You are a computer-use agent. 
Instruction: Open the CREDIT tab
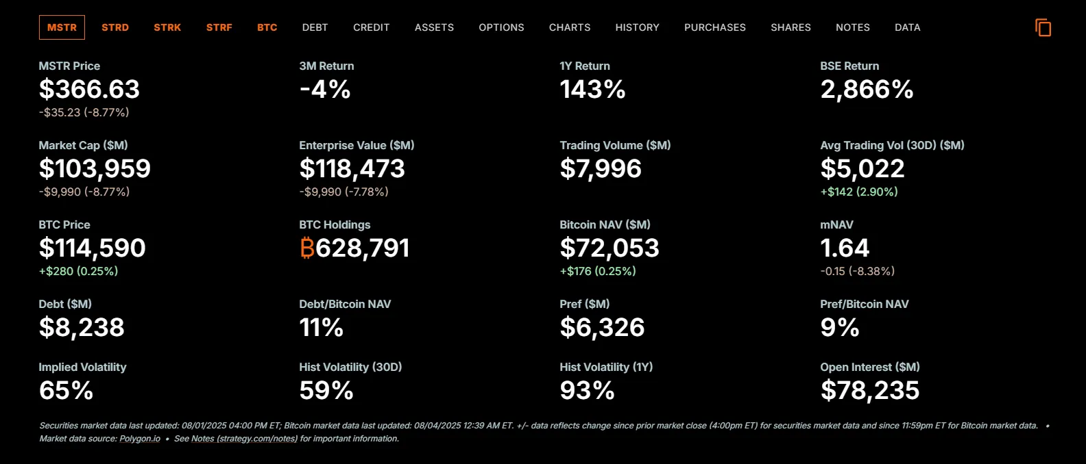(371, 27)
